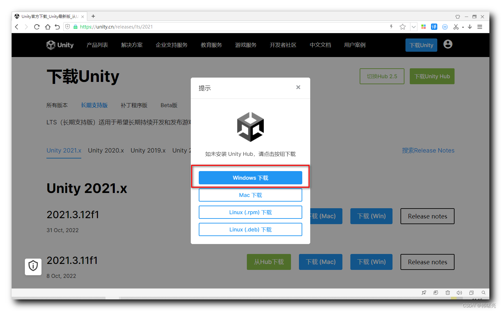
Task: Select the Unity 2021.x version tab
Action: pyautogui.click(x=64, y=151)
